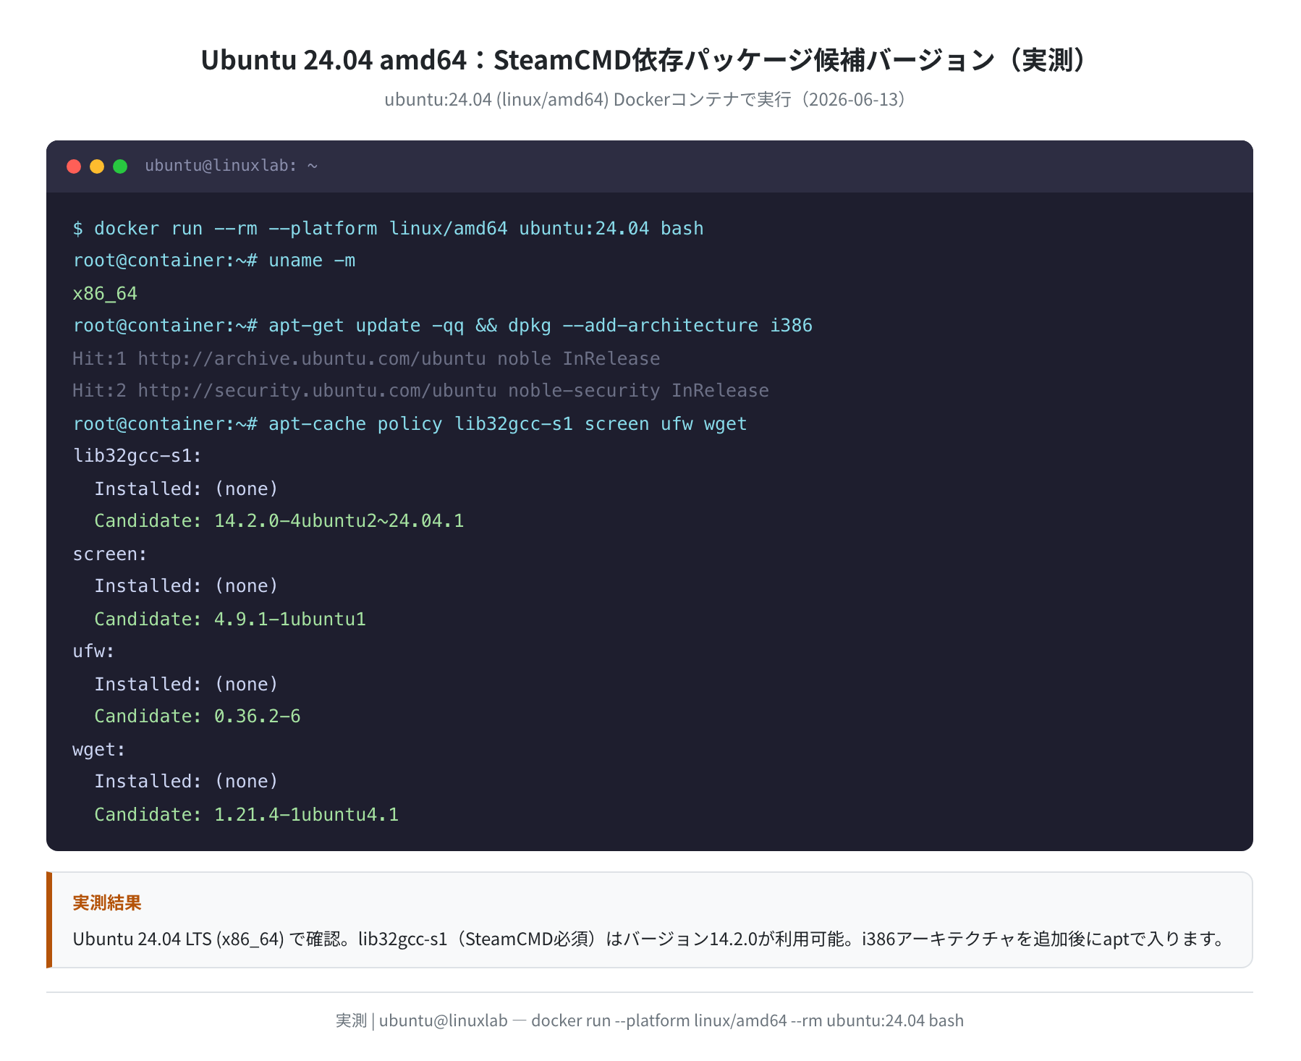Click the 'wget:' package header
This screenshot has height=1061, width=1301.
coord(99,750)
